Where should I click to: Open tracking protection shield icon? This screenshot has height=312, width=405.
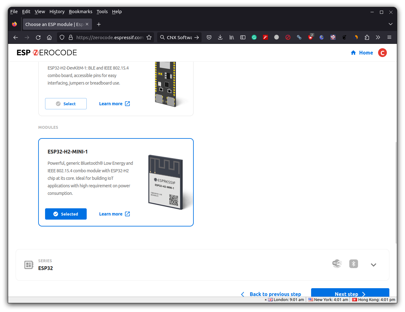point(62,37)
